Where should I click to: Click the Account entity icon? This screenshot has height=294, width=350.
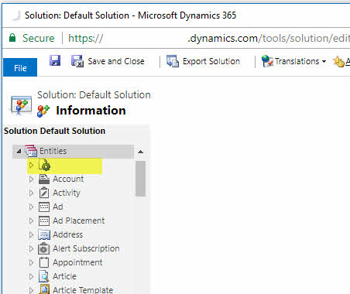(44, 179)
